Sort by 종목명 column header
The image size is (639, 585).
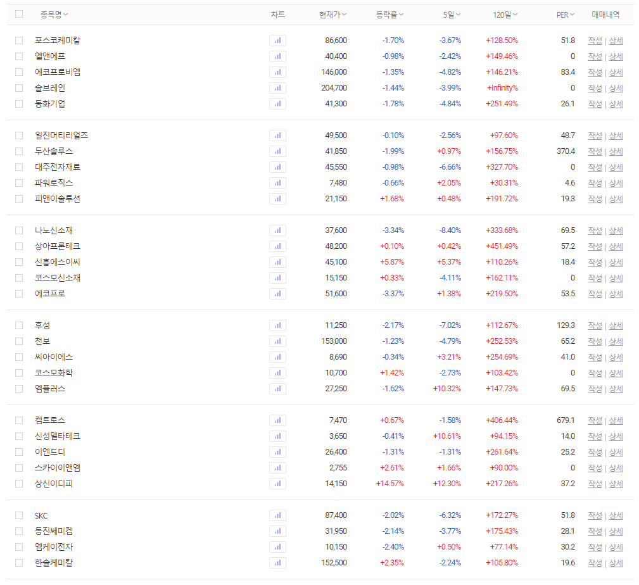click(x=54, y=15)
